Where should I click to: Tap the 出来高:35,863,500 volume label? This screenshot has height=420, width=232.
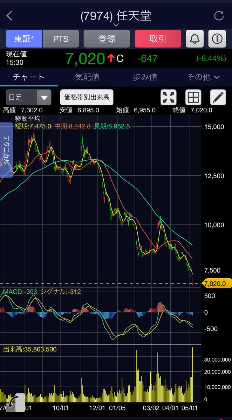29,349
